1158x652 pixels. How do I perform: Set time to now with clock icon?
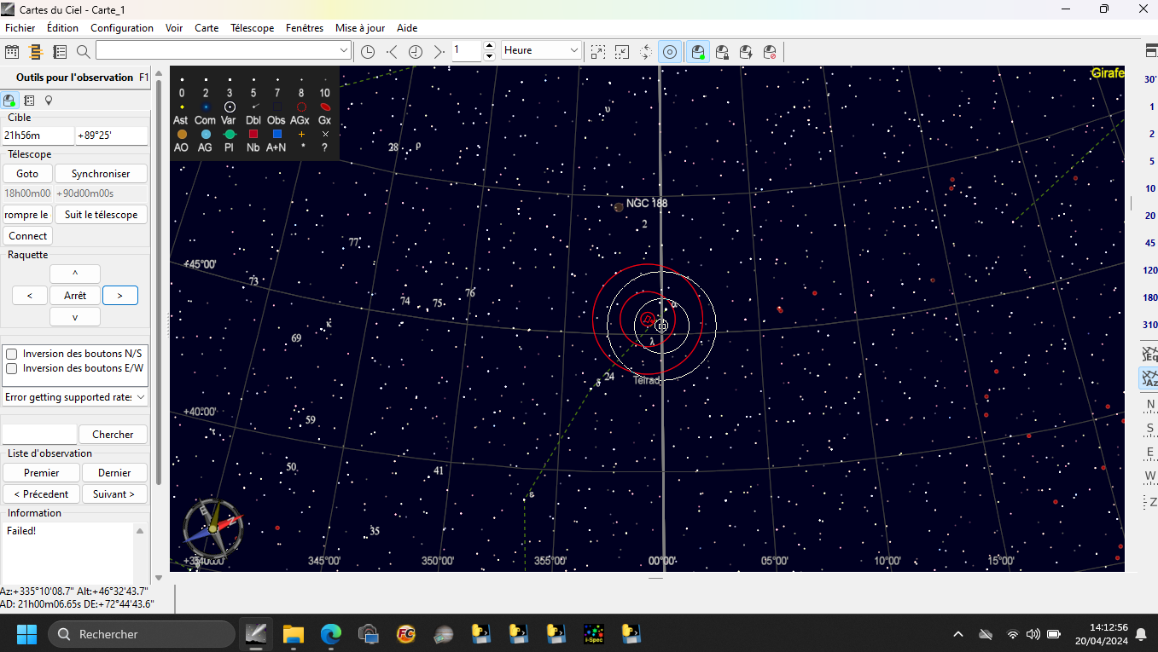[368, 51]
